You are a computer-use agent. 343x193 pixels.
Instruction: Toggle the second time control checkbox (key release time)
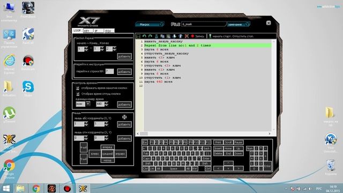(x=78, y=94)
